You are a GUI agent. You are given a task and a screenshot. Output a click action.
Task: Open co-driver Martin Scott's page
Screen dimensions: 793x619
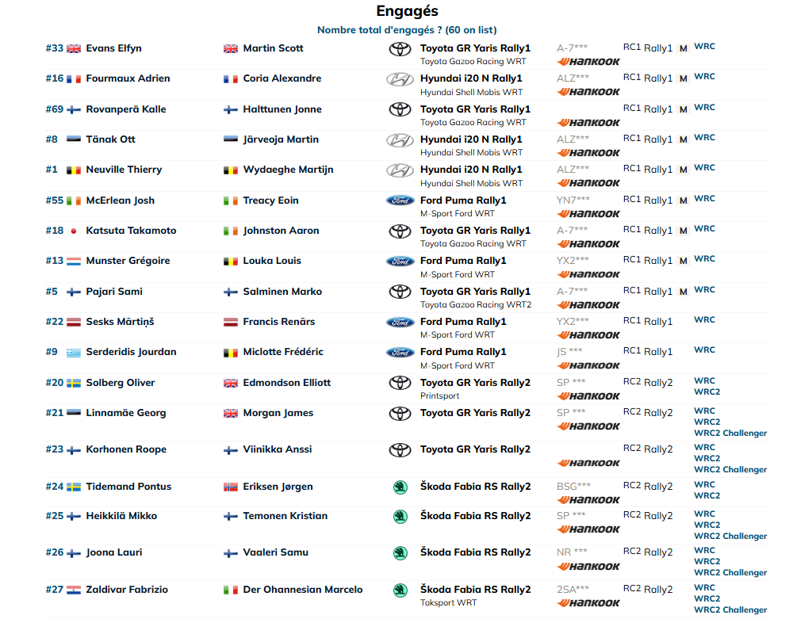(273, 48)
